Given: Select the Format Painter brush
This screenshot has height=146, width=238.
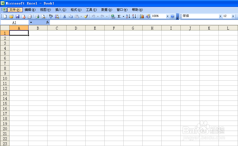Looking at the screenshot, I should pos(86,16).
